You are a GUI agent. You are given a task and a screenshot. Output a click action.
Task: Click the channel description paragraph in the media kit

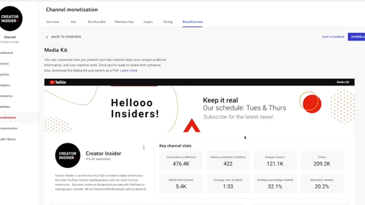[102, 182]
